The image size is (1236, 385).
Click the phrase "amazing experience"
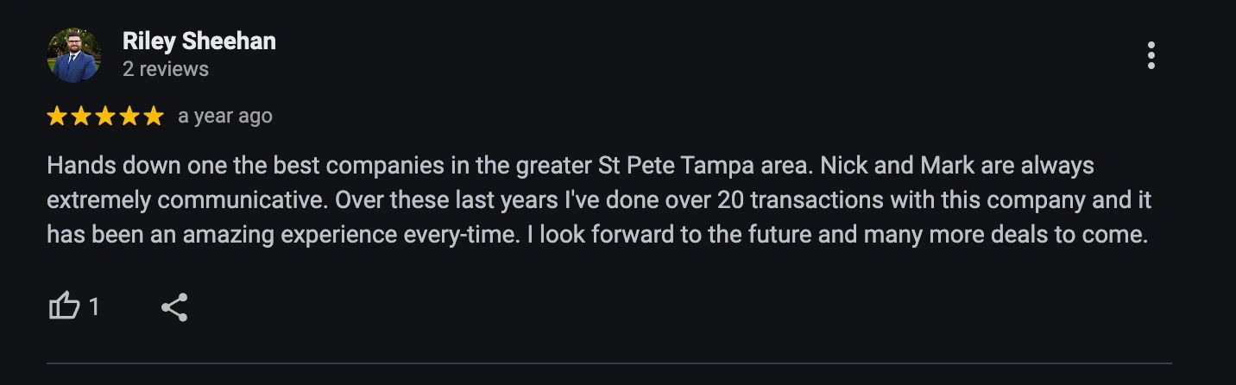310,235
